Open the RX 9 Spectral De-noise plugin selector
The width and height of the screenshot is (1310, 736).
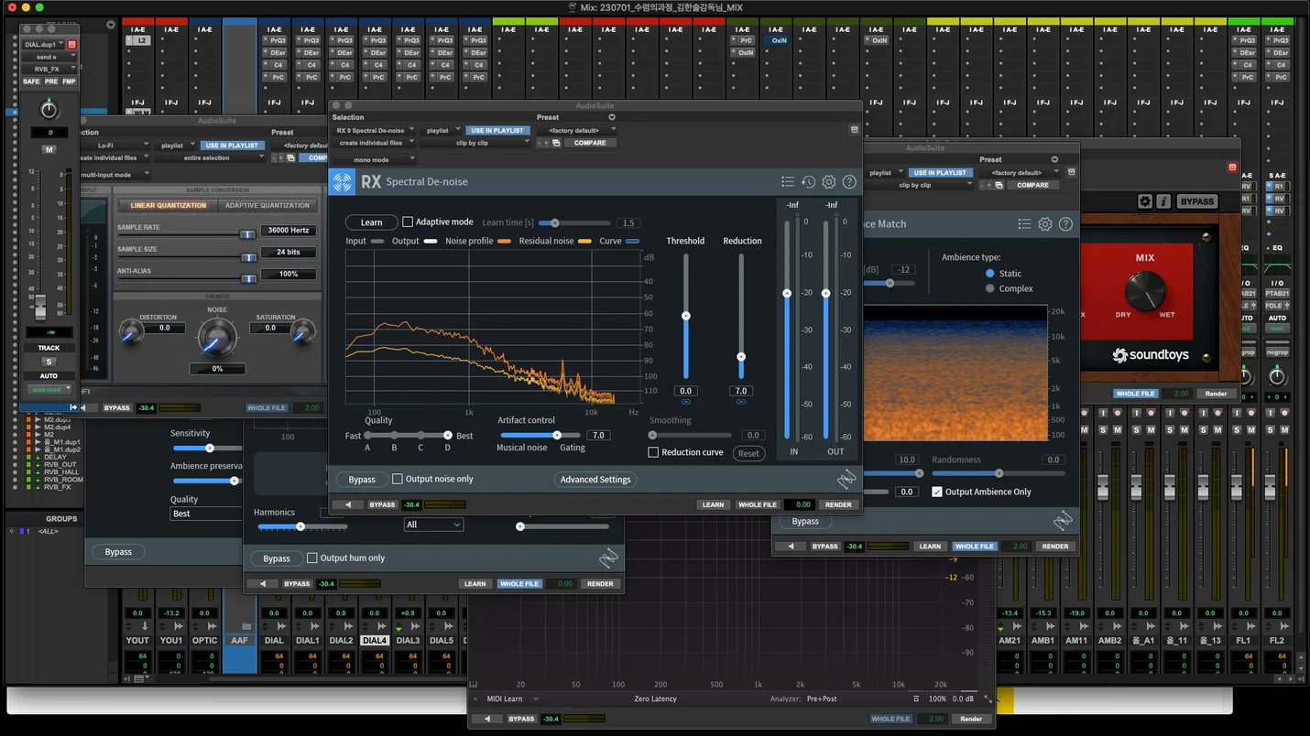pos(375,131)
